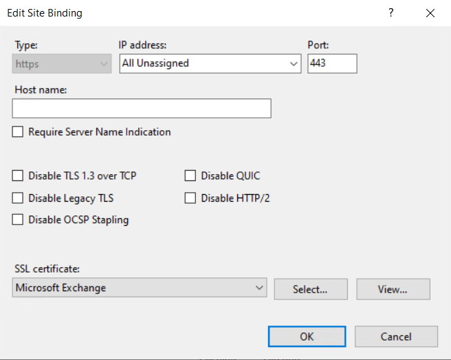Toggle Disable OCSP Stapling option
The height and width of the screenshot is (360, 451).
point(18,220)
